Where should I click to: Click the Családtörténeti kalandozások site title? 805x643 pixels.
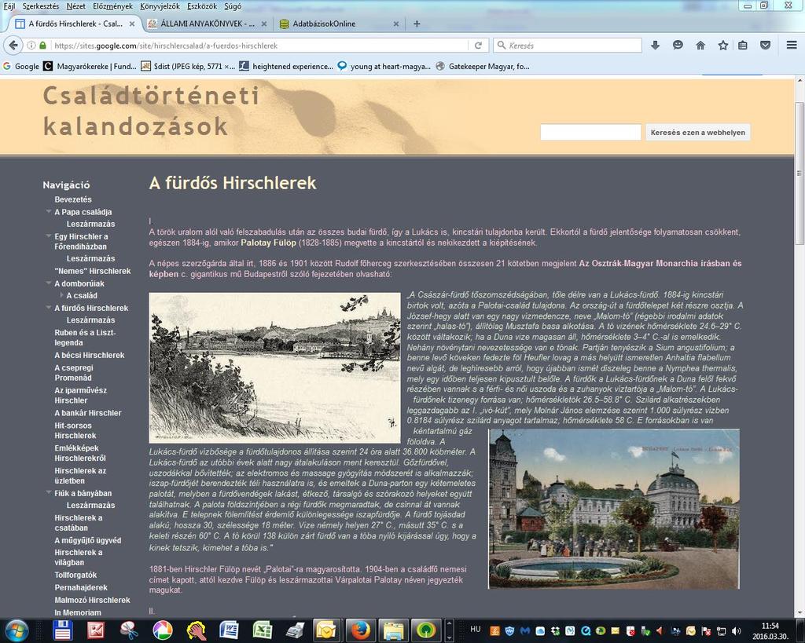click(151, 111)
